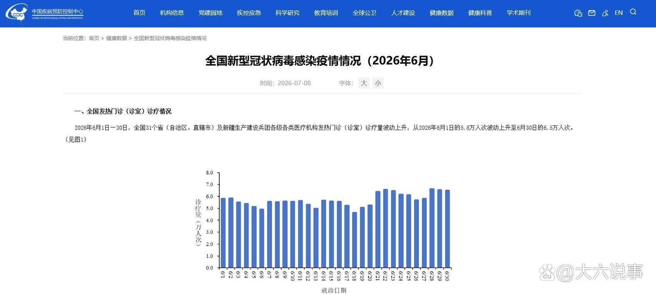Click heading 一、全国发热门诊（诊室）诊疗情况
The height and width of the screenshot is (295, 656).
tap(123, 111)
